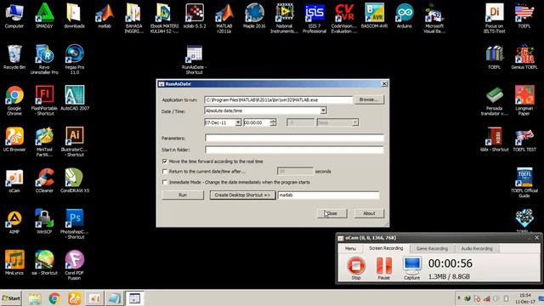Click the Browse... button
This screenshot has width=544, height=306.
point(369,99)
